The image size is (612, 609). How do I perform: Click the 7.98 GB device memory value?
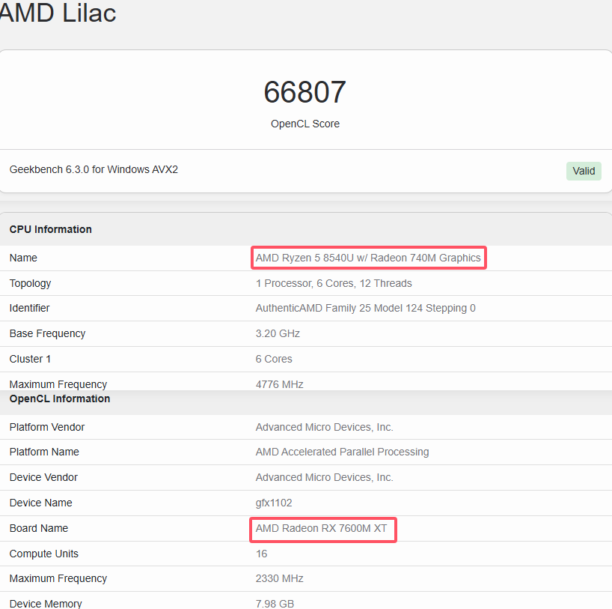click(x=273, y=604)
